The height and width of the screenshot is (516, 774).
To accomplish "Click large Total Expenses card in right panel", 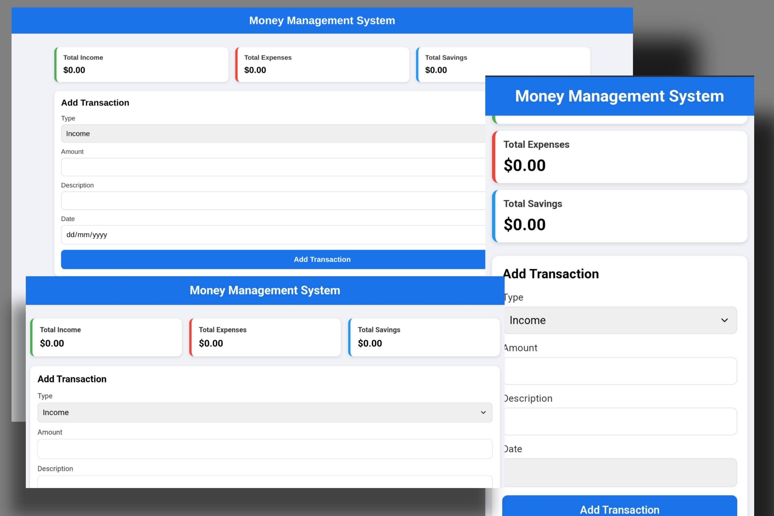I will 620,157.
